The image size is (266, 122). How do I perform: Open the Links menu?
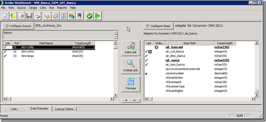tap(43, 8)
